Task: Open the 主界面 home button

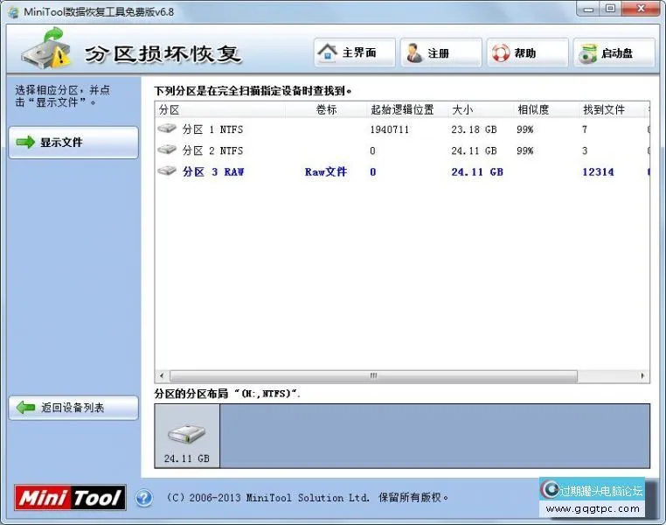Action: pos(355,52)
